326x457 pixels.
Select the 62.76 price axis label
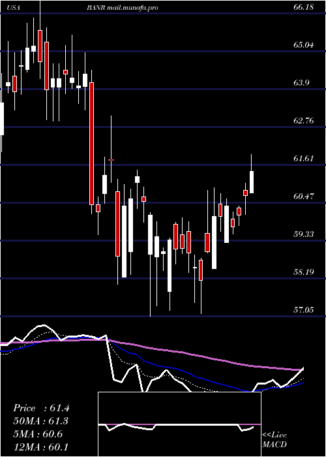[x=304, y=121]
